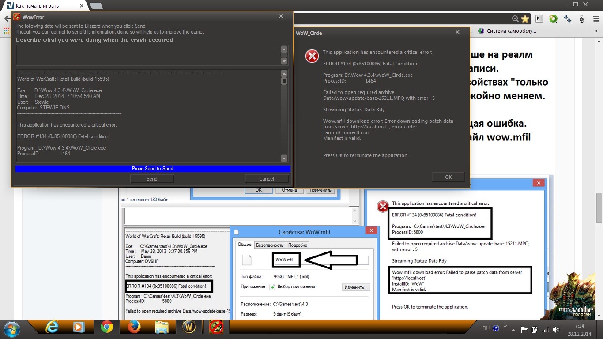
Task: Open Windows Media Player from taskbar
Action: [x=79, y=327]
